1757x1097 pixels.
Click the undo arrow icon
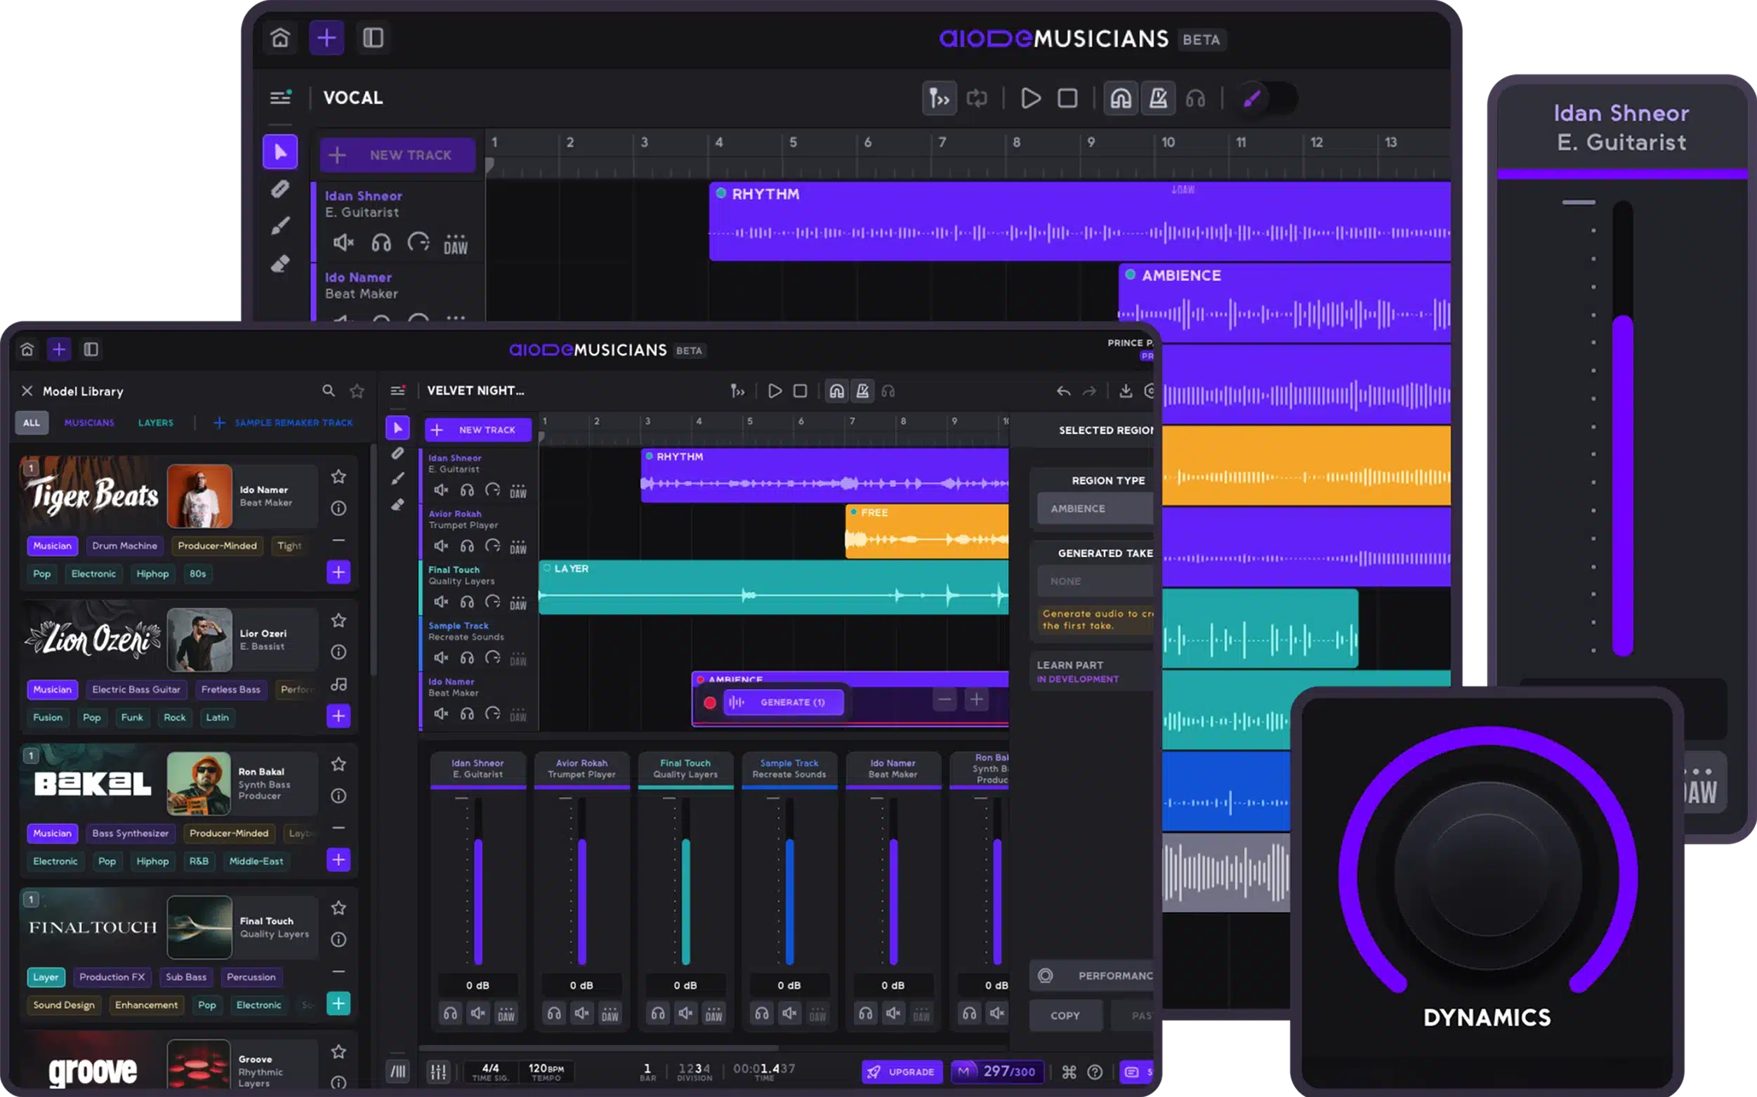(1062, 391)
